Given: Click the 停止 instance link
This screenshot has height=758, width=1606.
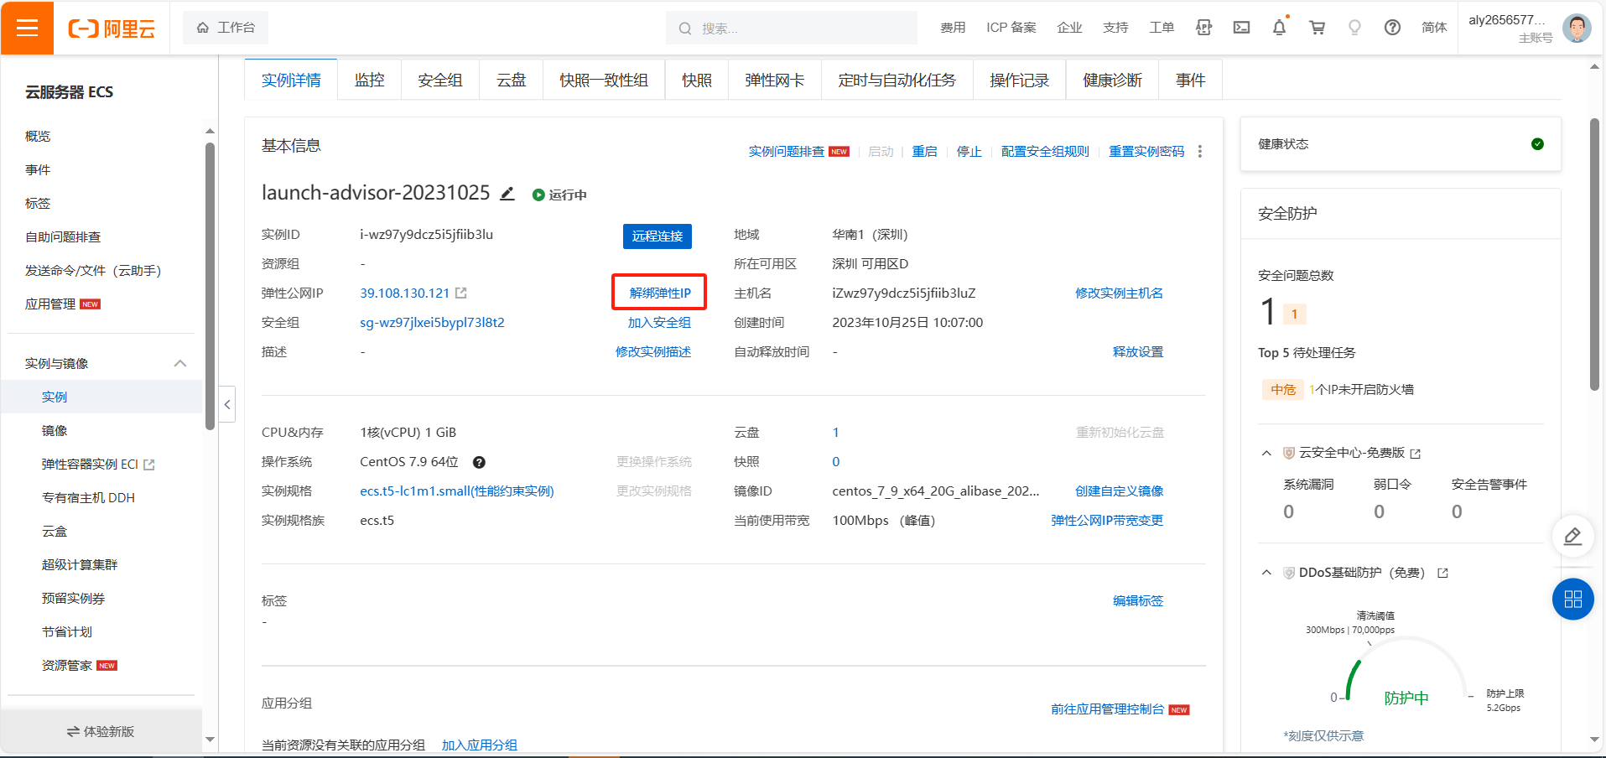Looking at the screenshot, I should point(969,152).
